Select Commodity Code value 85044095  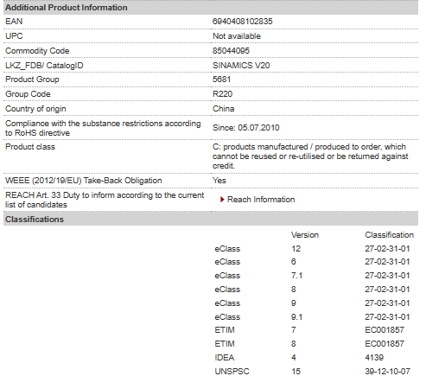tap(231, 51)
